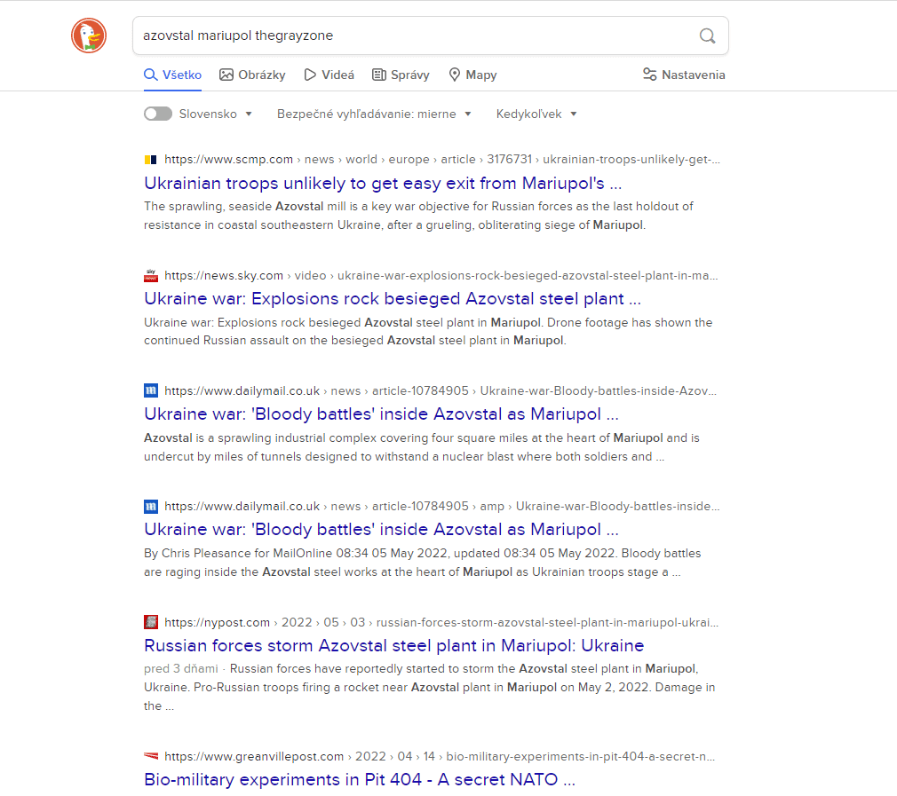Click snippet 'The sprawling, seaside Azovstal mill'

(x=418, y=216)
